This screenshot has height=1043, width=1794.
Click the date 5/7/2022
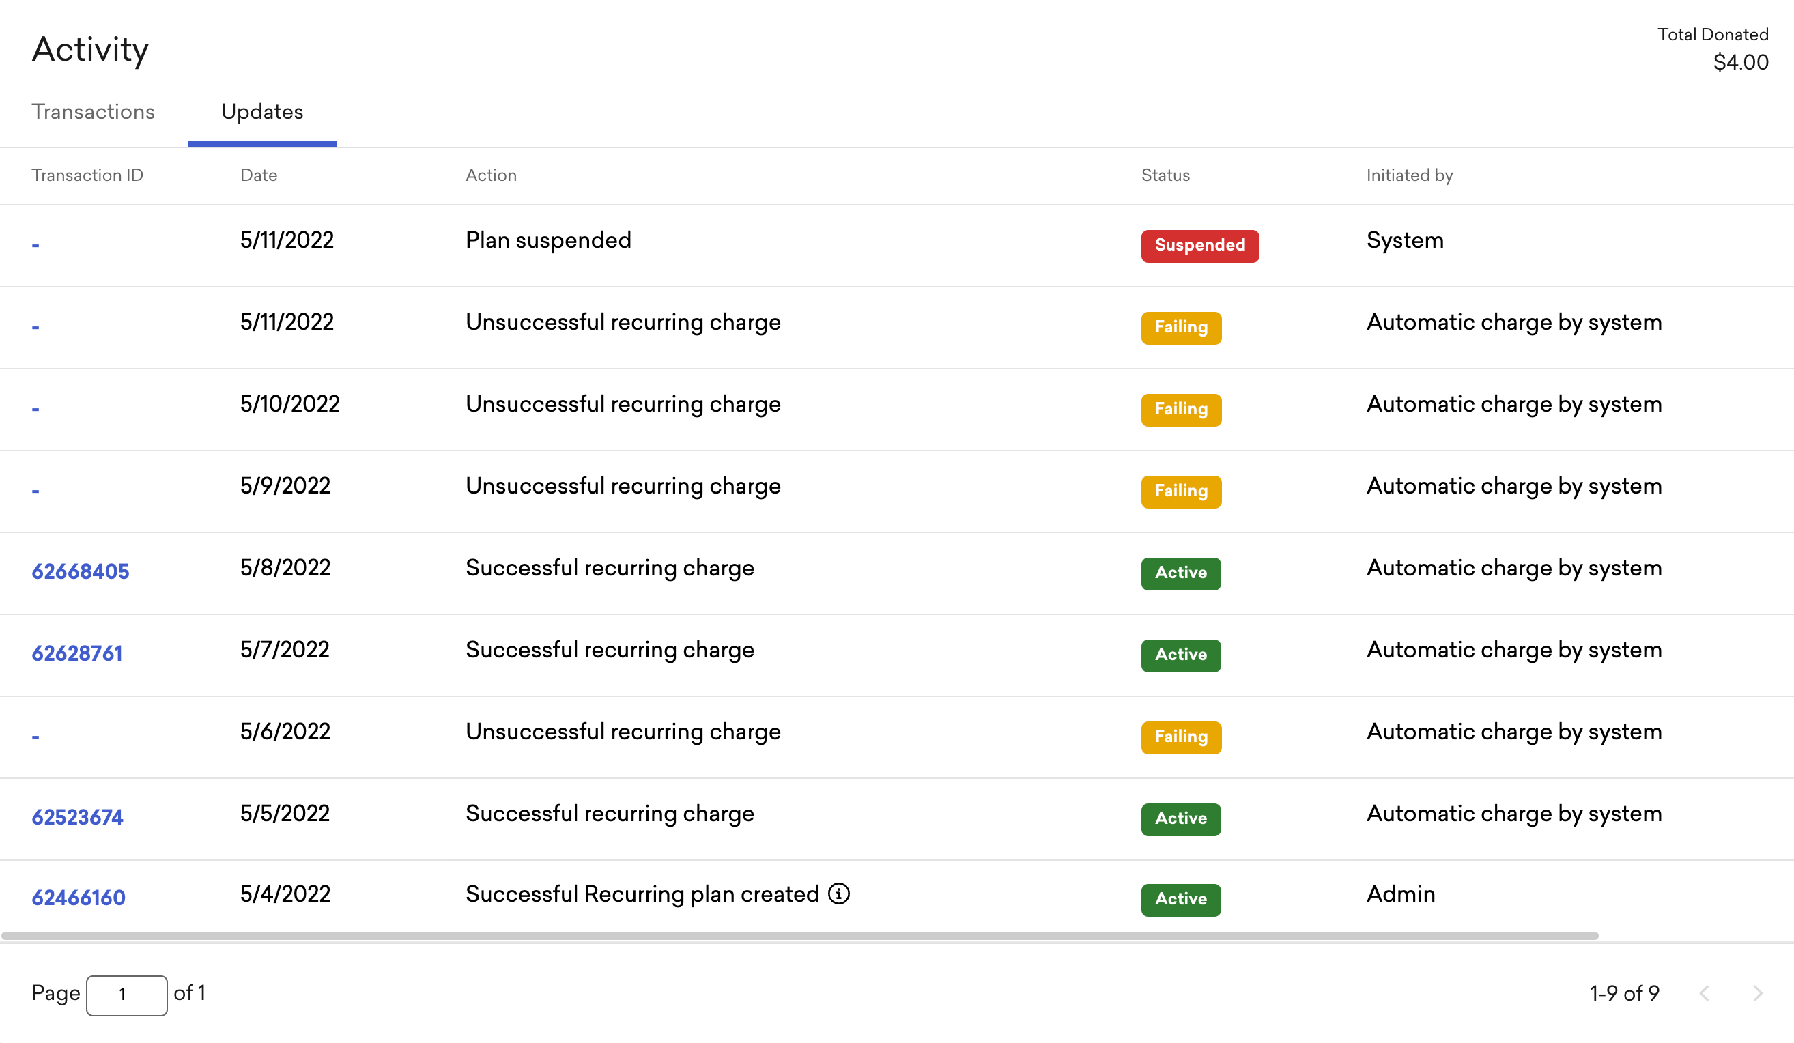pos(284,649)
